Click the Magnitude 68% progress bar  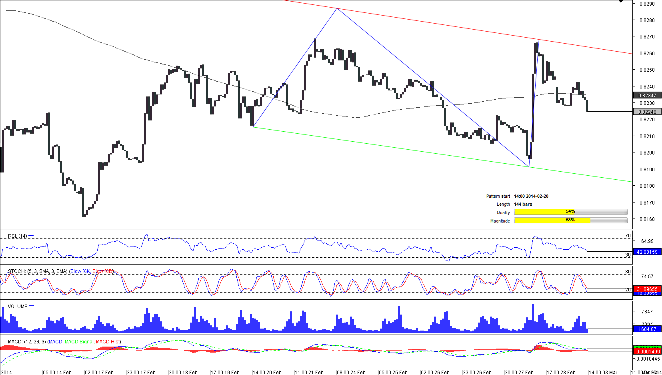coord(570,220)
